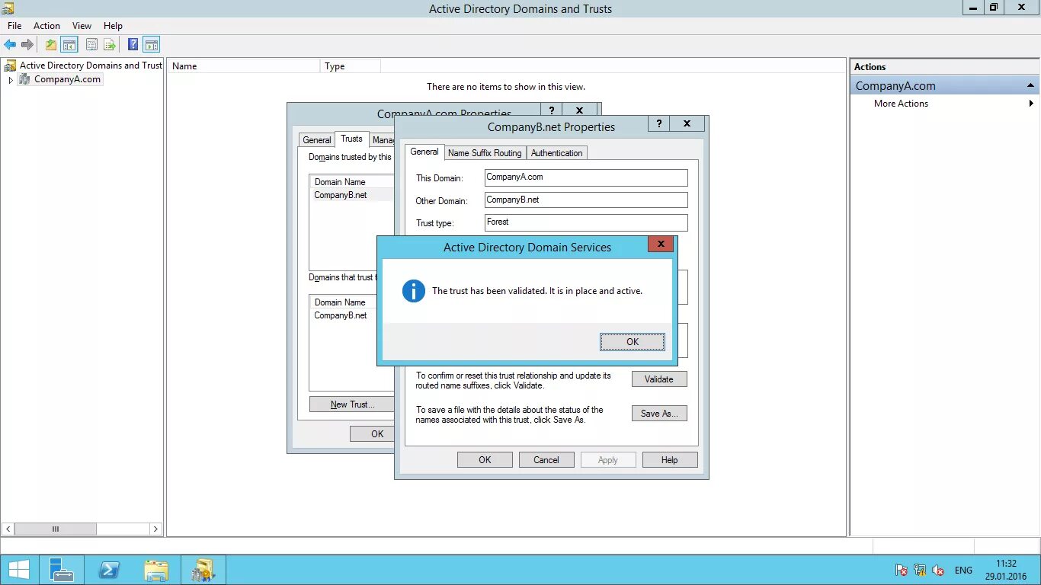The height and width of the screenshot is (585, 1041).
Task: Click the ENG language indicator
Action: point(963,570)
